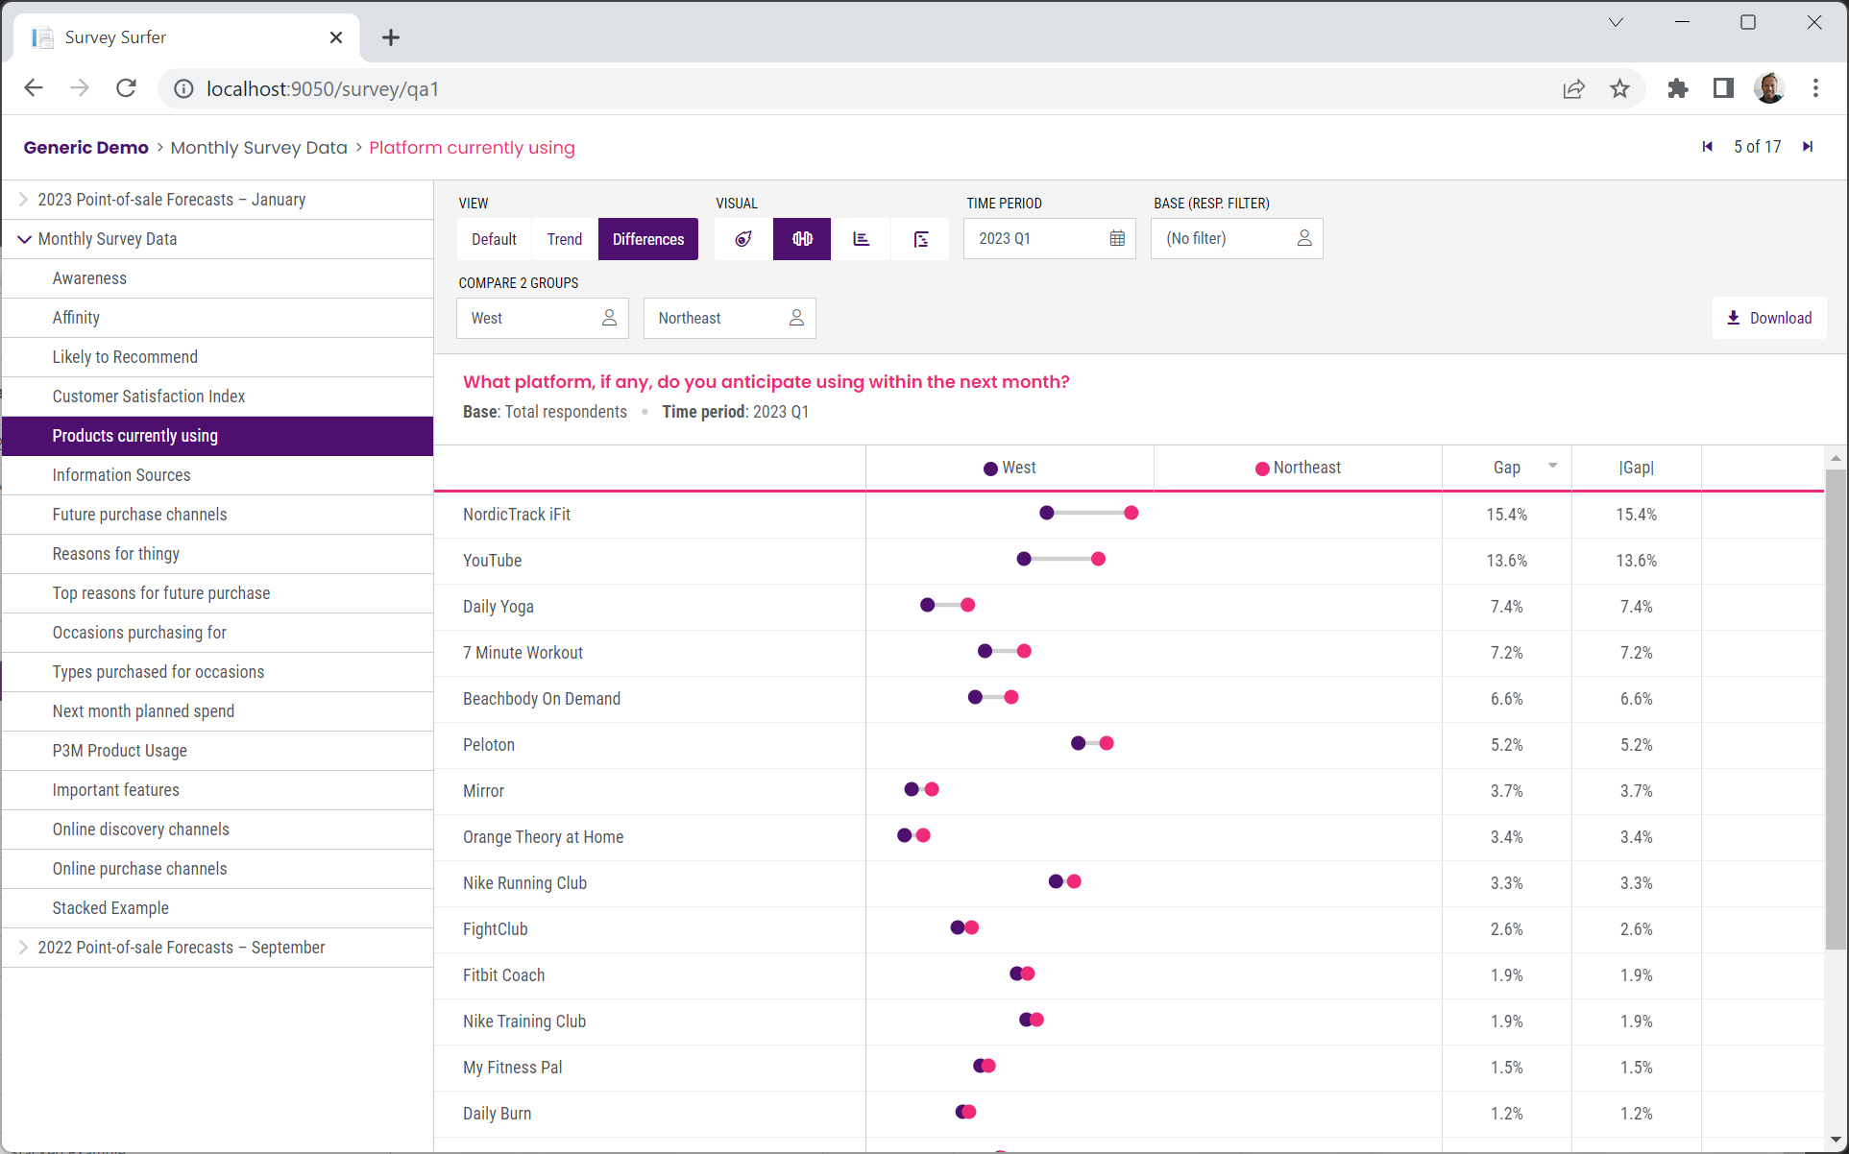Click the calendar icon for TIME PERIOD
1849x1154 pixels.
(1115, 238)
